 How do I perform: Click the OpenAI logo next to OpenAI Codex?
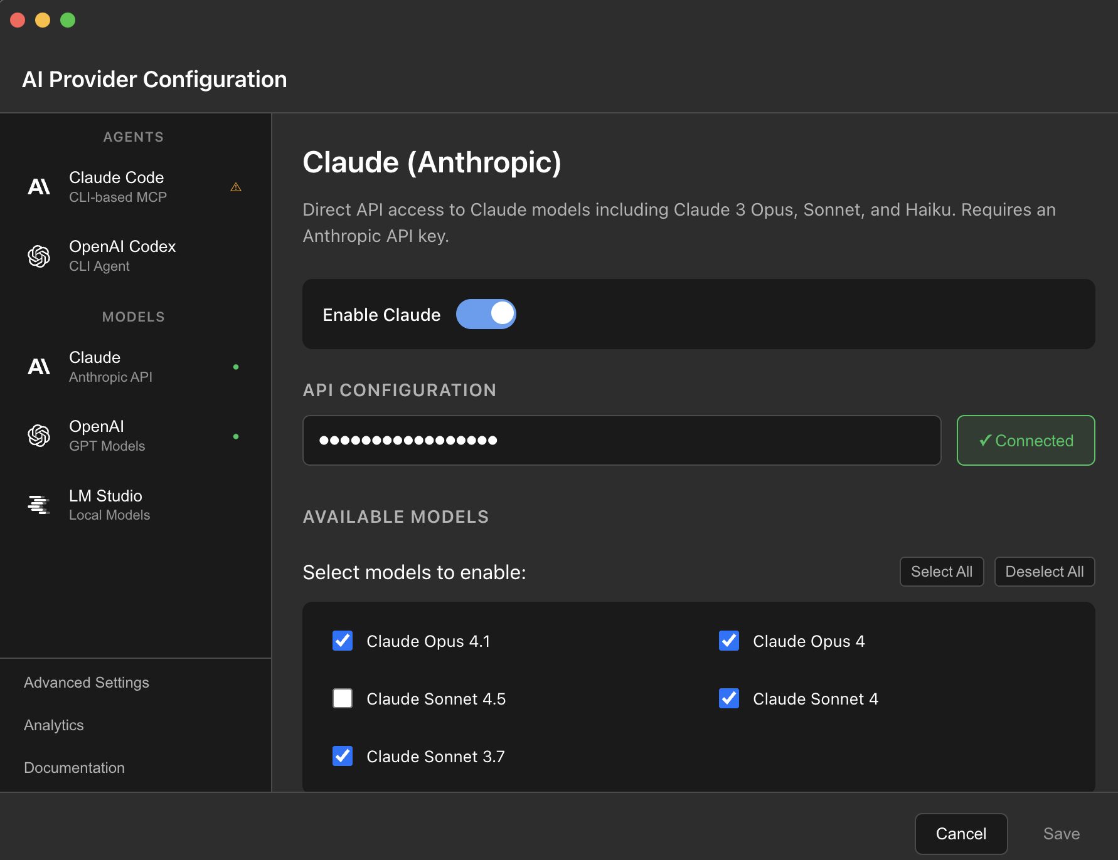(39, 256)
